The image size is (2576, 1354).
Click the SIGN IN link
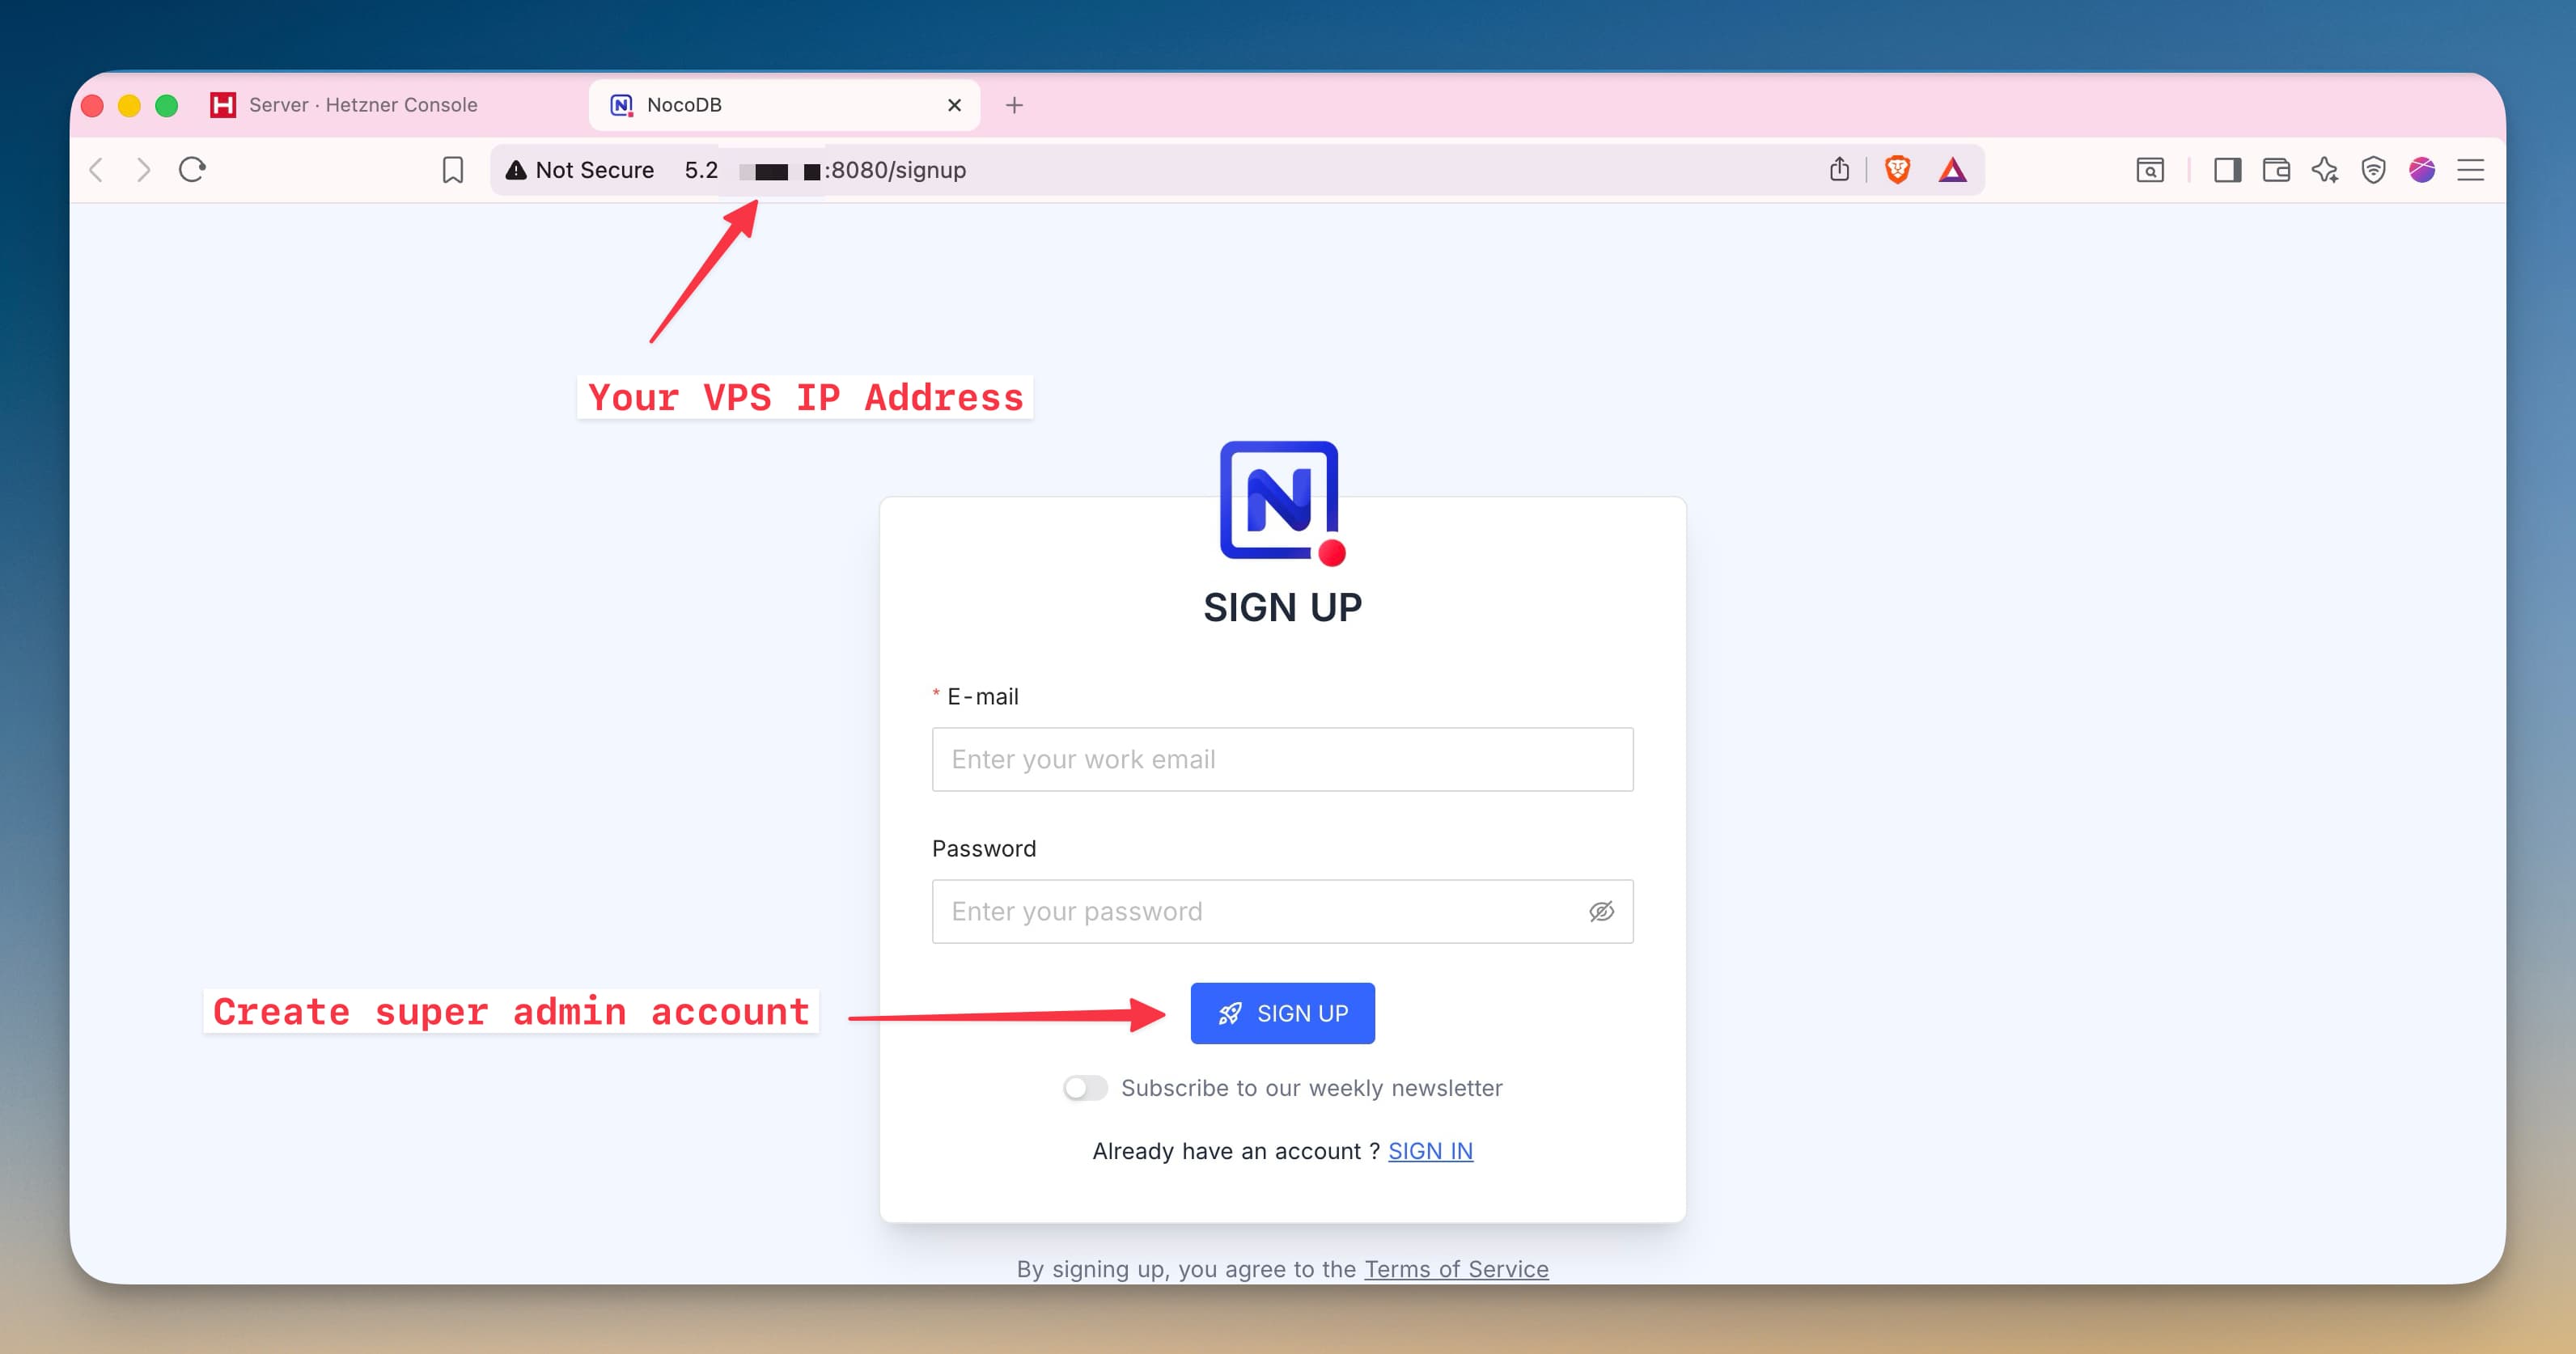click(1430, 1151)
